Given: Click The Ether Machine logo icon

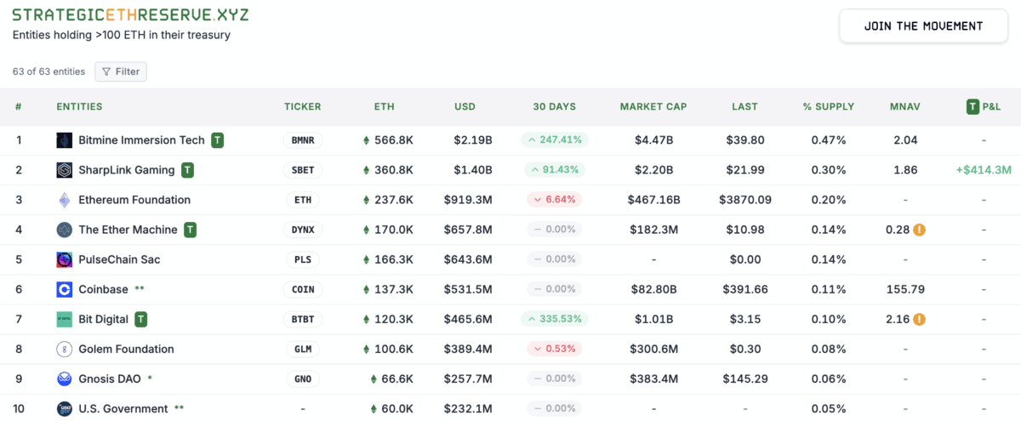Looking at the screenshot, I should pos(64,230).
